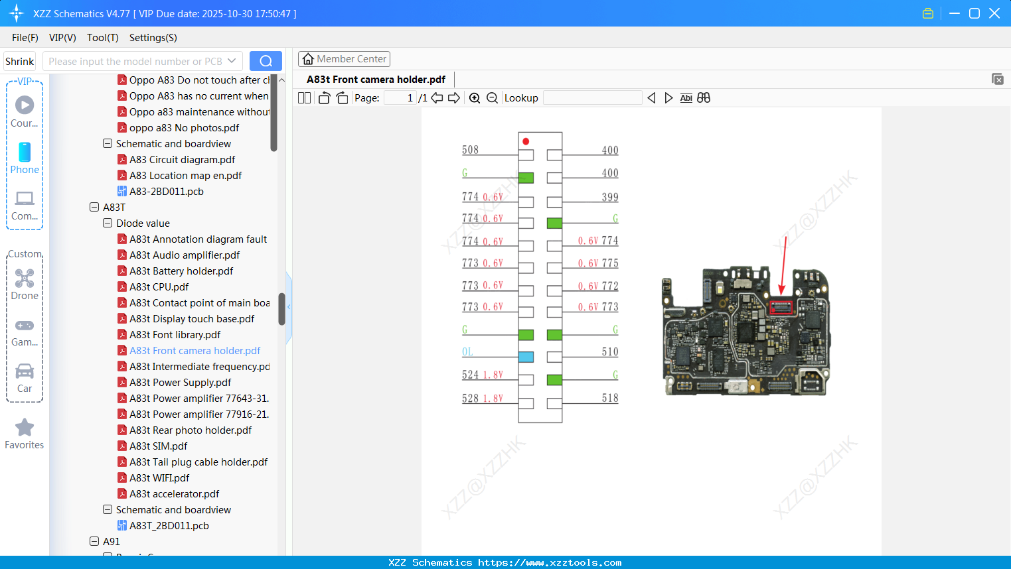Click the Shrink button
1011x569 pixels.
click(20, 61)
